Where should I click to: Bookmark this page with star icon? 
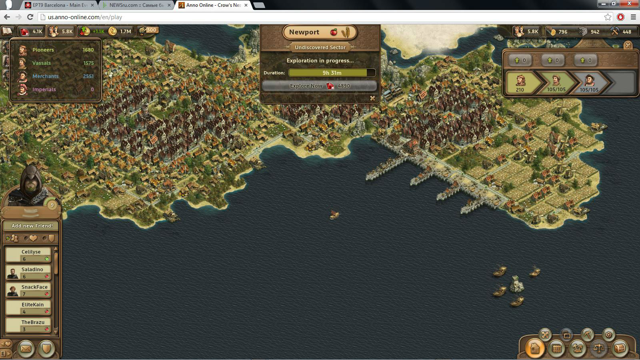[x=608, y=17]
